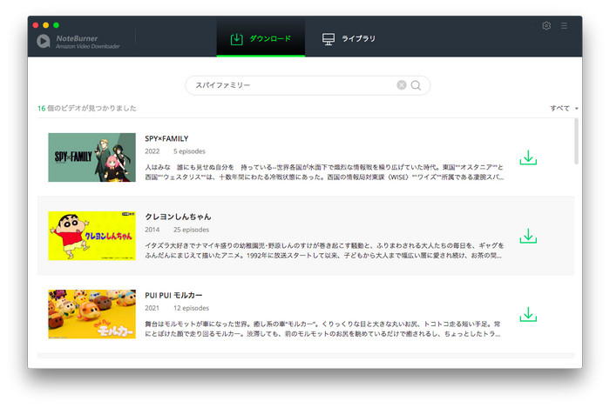
Task: Click the NoteBurner logo icon
Action: click(44, 41)
